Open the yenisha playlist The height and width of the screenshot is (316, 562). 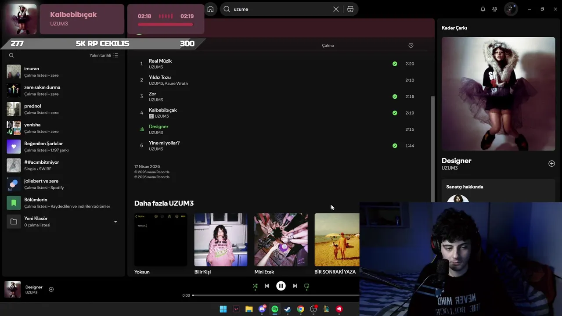(x=63, y=128)
